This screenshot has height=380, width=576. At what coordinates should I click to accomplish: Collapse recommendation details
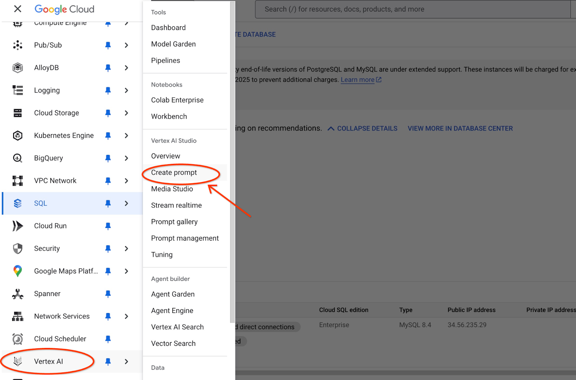363,129
